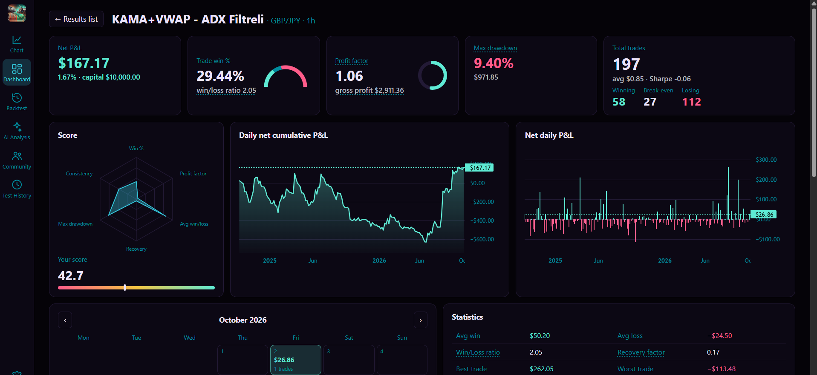Image resolution: width=817 pixels, height=375 pixels.
Task: Click the gross profit $2,911.36 text
Action: (370, 90)
